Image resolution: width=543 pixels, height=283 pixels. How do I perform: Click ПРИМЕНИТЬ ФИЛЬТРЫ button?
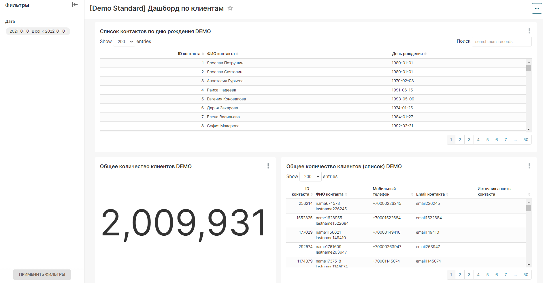click(42, 274)
